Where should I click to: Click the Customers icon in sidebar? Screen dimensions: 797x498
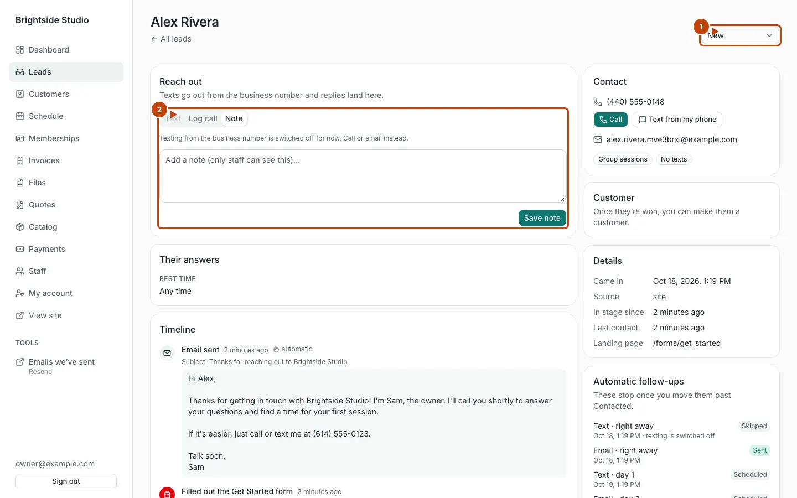click(20, 94)
